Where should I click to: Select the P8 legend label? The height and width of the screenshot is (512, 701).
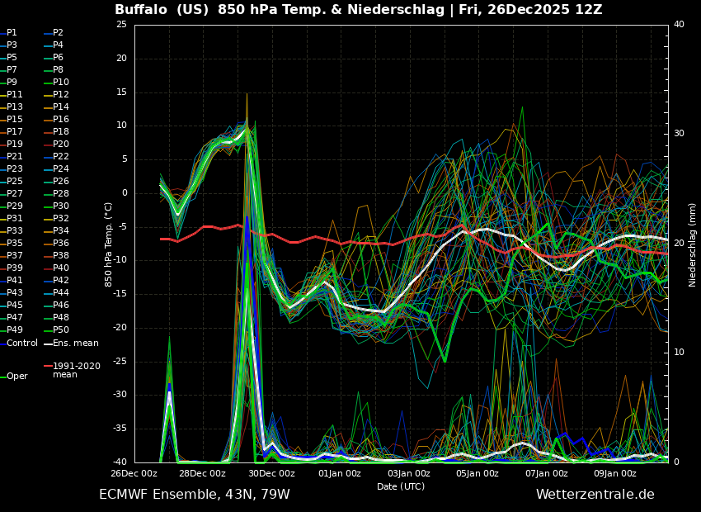click(58, 70)
